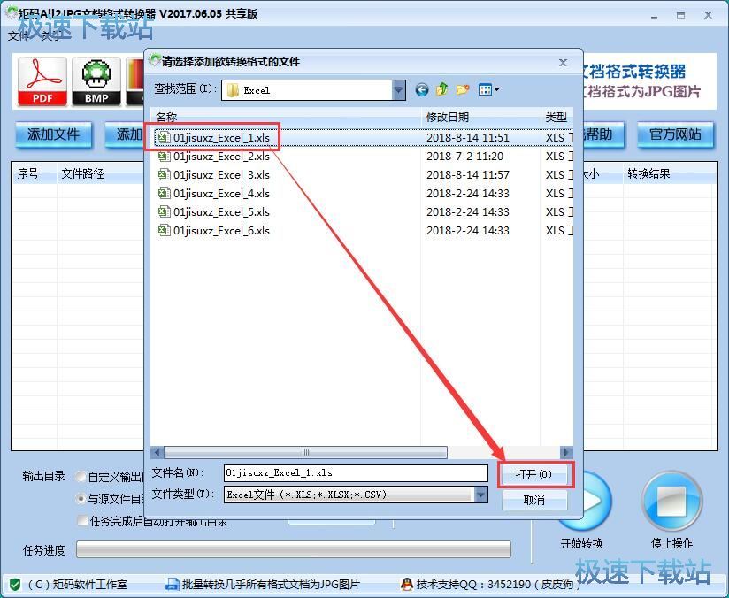The height and width of the screenshot is (598, 729).
Task: Select the PDF output format icon
Action: point(42,80)
